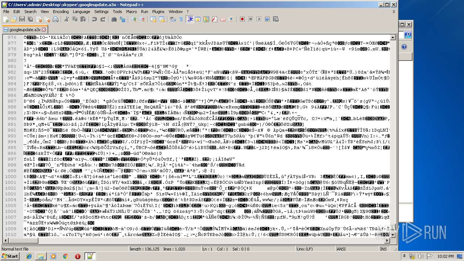
Task: Toggle Synchronize Vertical Scrolling icon
Action: coord(153,19)
